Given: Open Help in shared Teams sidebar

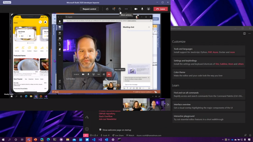Looking at the screenshot, I should 60,87.
